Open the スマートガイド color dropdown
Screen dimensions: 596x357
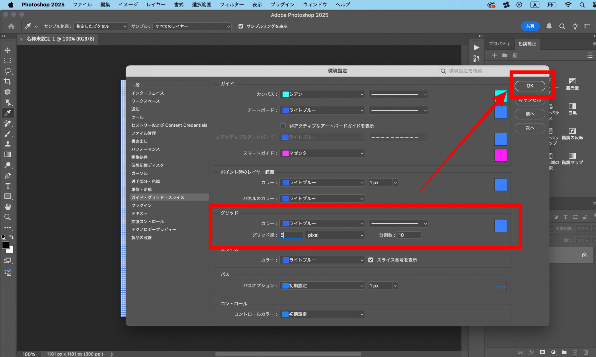click(322, 153)
